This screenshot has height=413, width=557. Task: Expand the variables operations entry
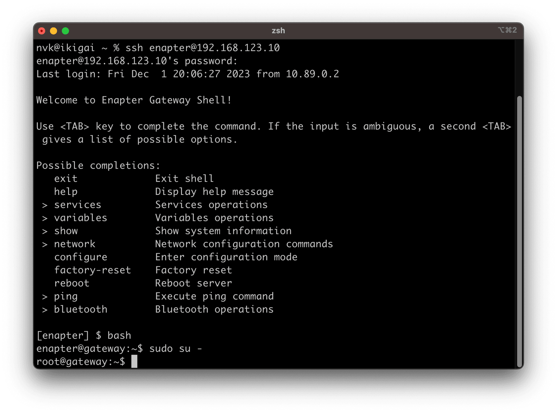pyautogui.click(x=80, y=217)
